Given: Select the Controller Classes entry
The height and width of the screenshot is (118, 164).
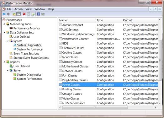Looking at the screenshot, I should coord(108,48).
